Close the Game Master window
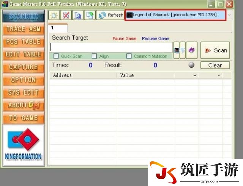The image size is (243, 186). tap(229, 4)
